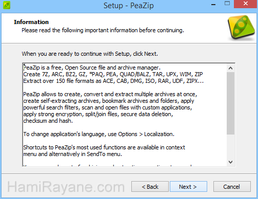
Task: Click the line 'PeaZip is a free, Open Source file and archive manager.'
Action: [92, 68]
